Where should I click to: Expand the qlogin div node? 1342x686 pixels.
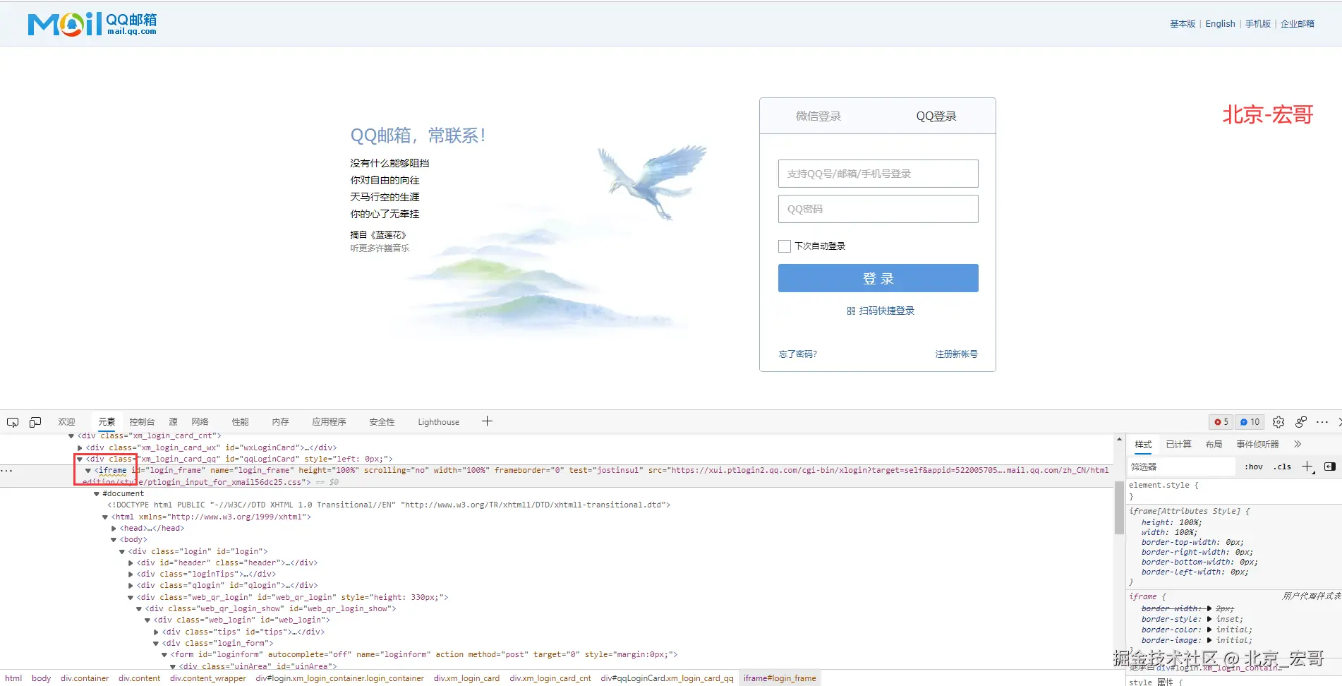(131, 585)
